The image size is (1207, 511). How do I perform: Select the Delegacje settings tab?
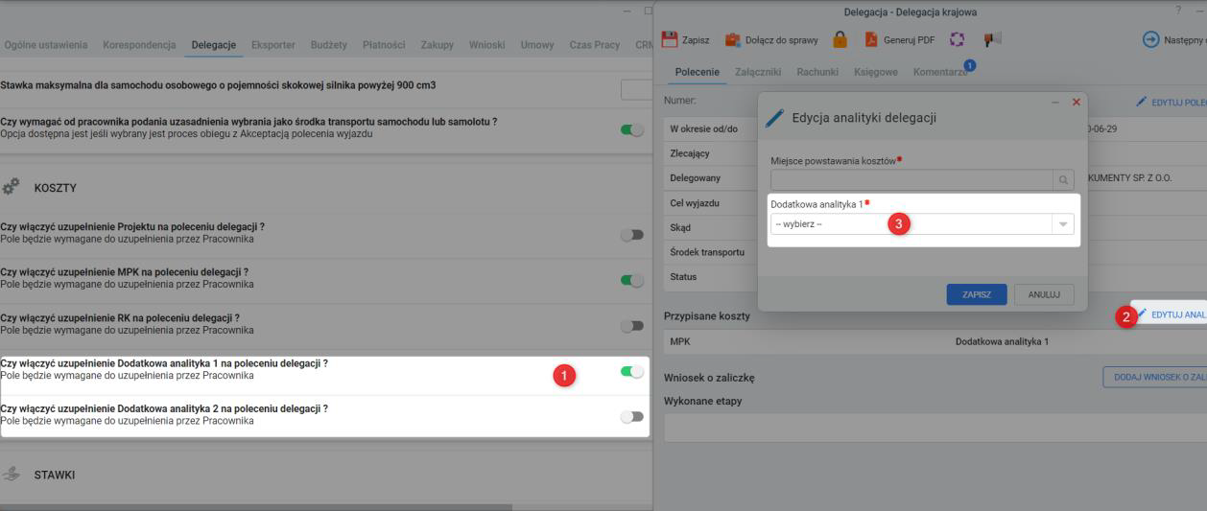[214, 45]
